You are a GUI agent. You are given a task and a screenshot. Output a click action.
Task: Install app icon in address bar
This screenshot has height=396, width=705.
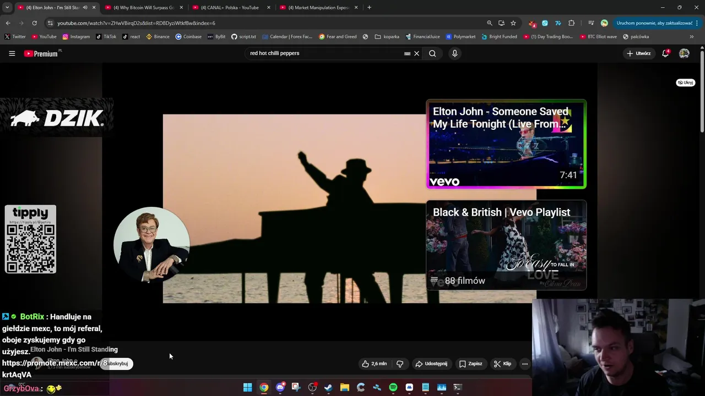pyautogui.click(x=501, y=23)
